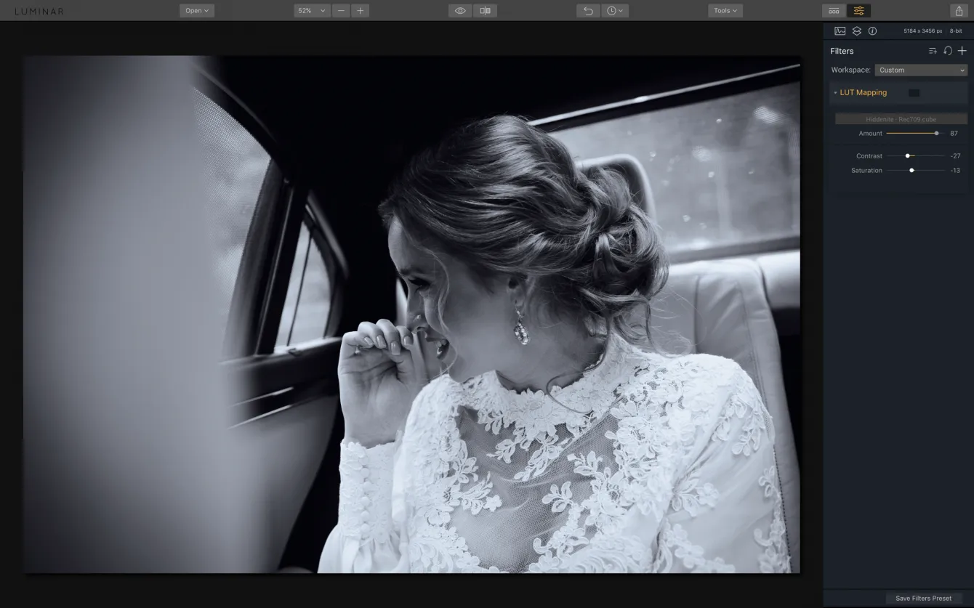Screen dimensions: 974x608
Task: Click the zoom out minus button
Action: point(341,11)
